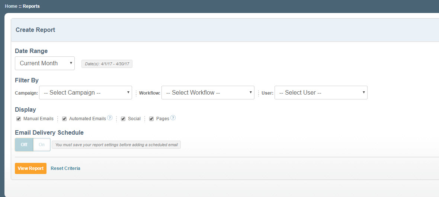Click the Reset Criteria link
Viewport: 439px width, 197px height.
65,168
